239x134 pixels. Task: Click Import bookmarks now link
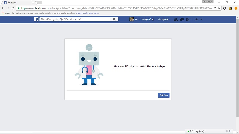87,13
